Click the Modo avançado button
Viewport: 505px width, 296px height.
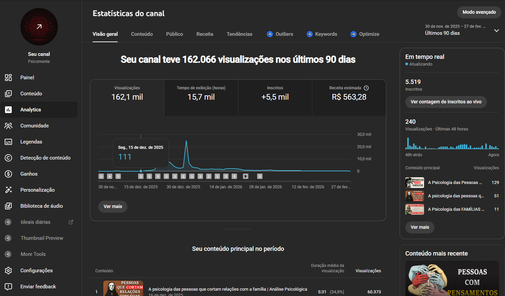click(479, 12)
